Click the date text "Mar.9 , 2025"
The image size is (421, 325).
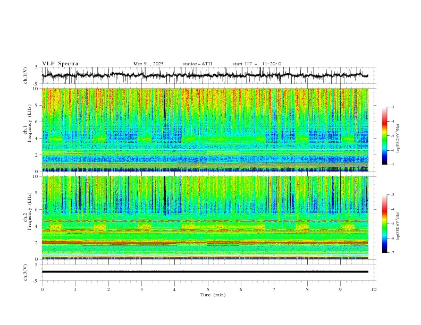[x=148, y=64]
